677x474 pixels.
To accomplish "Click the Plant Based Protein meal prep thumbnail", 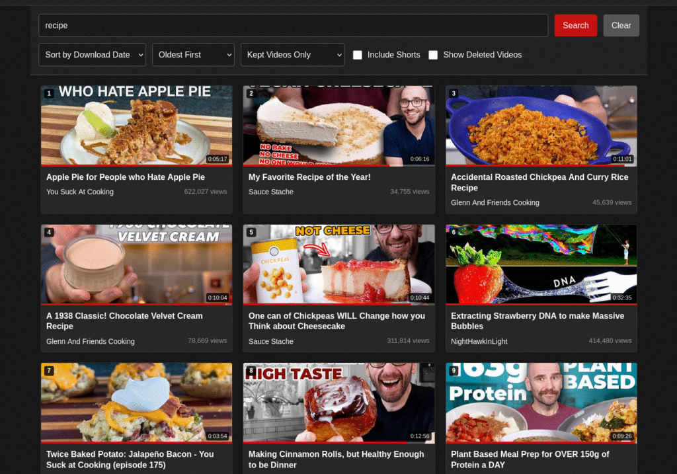I will 541,402.
